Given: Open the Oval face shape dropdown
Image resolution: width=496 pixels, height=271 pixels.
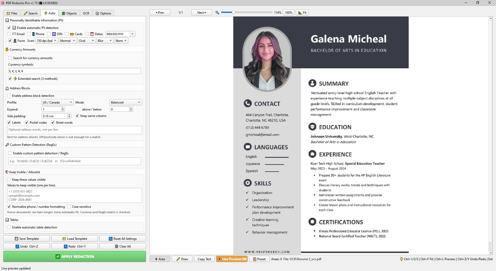Looking at the screenshot, I should 87,41.
